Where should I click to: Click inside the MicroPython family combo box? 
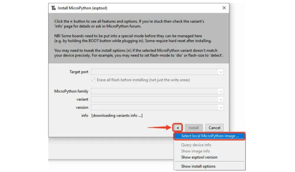pos(157,91)
